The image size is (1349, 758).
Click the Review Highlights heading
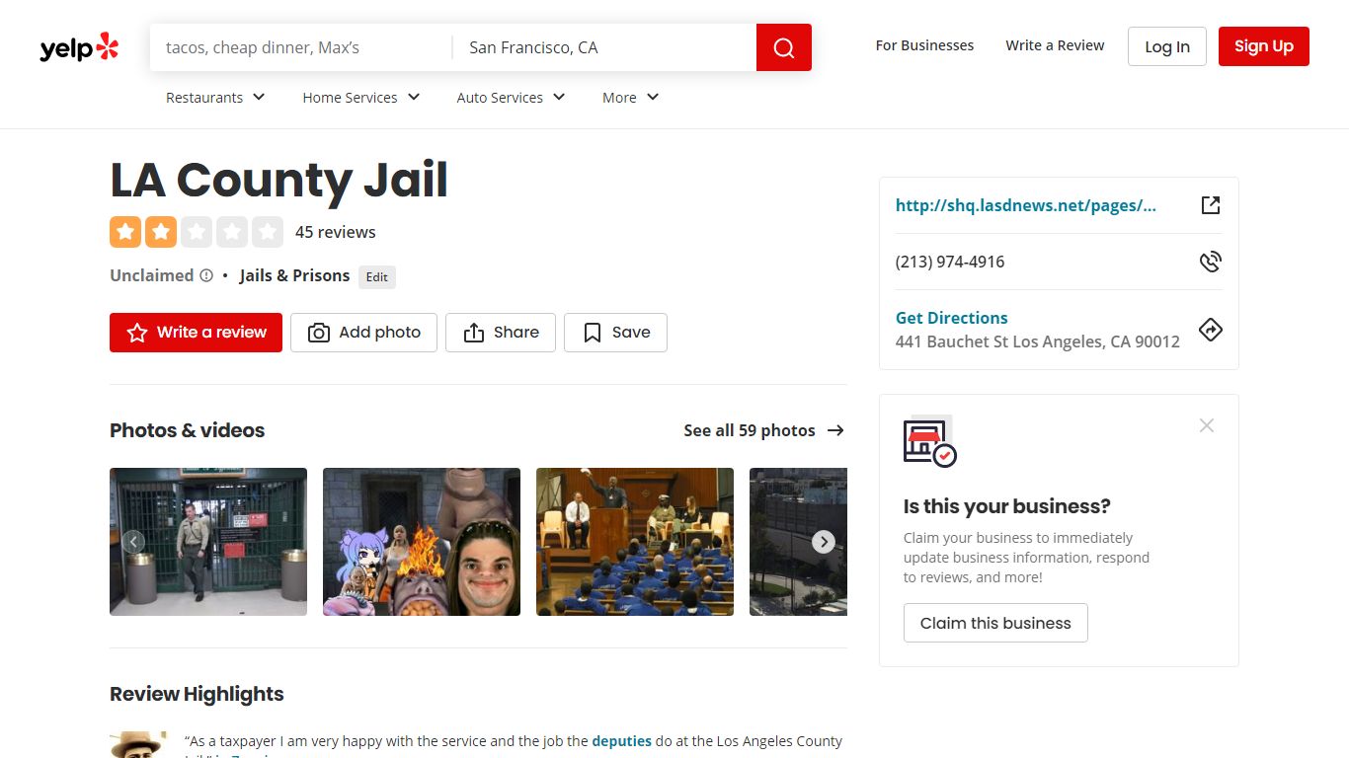coord(197,694)
